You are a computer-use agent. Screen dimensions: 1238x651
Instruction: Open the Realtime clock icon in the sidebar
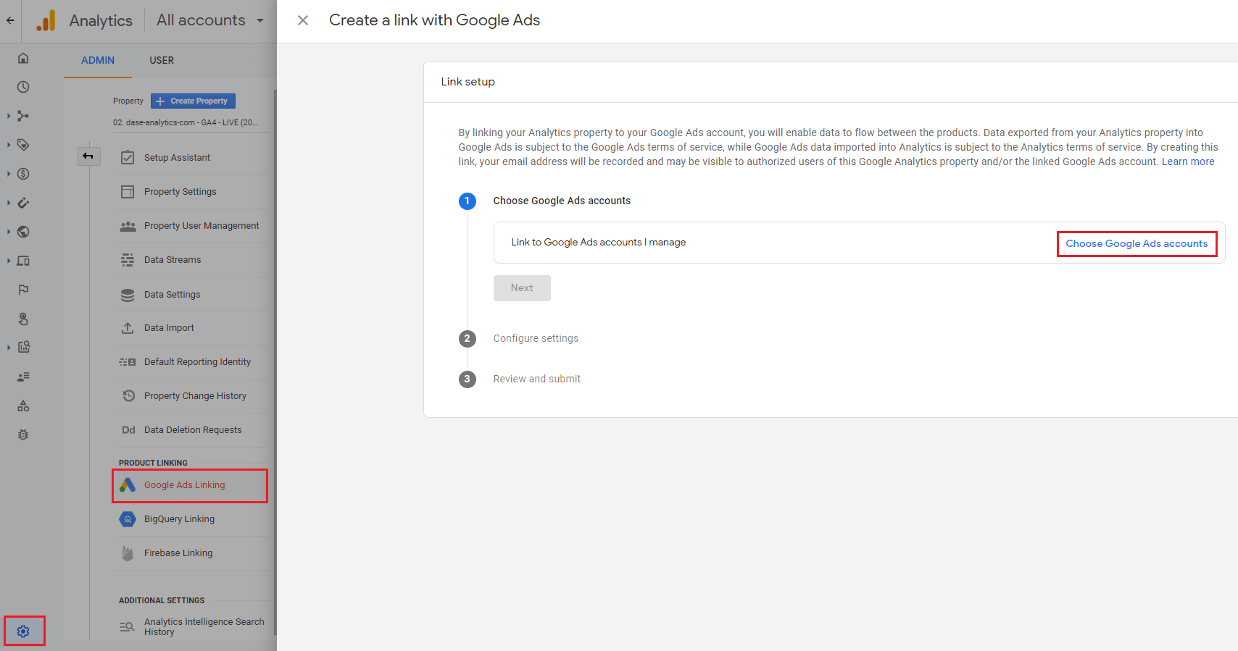(23, 87)
